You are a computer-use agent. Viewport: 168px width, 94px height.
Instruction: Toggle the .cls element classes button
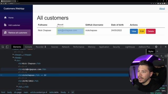pyautogui.click(x=157, y=56)
